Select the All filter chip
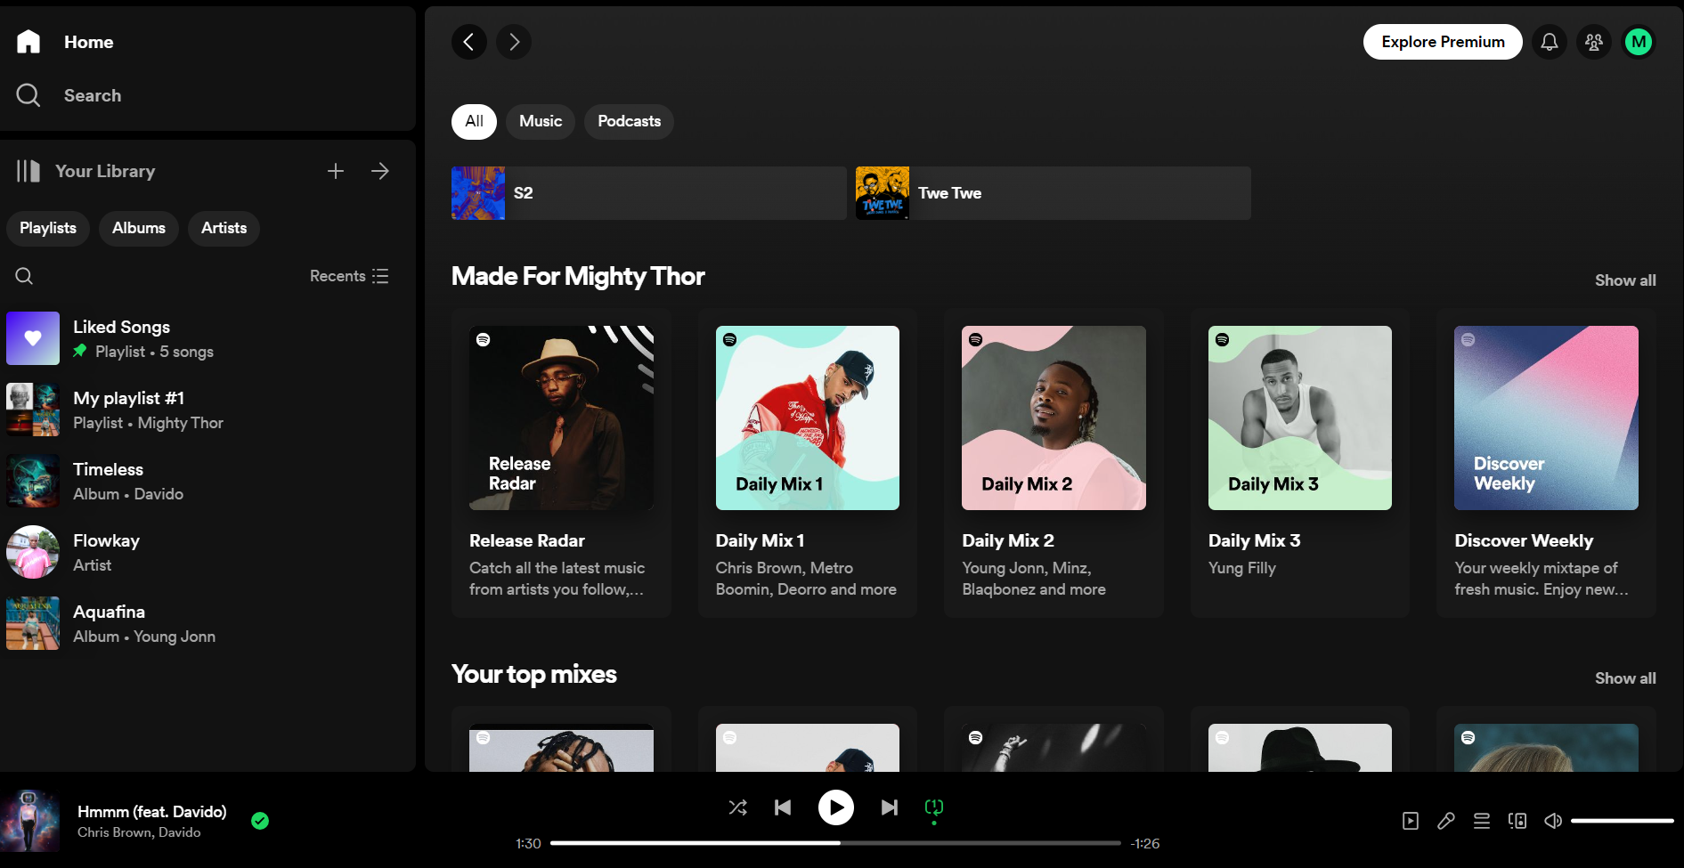1684x868 pixels. tap(474, 121)
